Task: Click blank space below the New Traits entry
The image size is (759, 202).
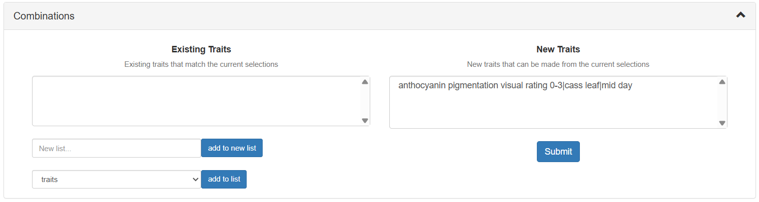Action: pyautogui.click(x=550, y=111)
